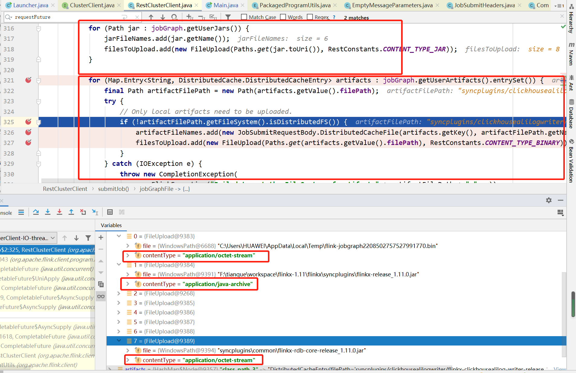This screenshot has height=373, width=576.
Task: Click the Variables panel vertical scrollbar
Action: [564, 314]
